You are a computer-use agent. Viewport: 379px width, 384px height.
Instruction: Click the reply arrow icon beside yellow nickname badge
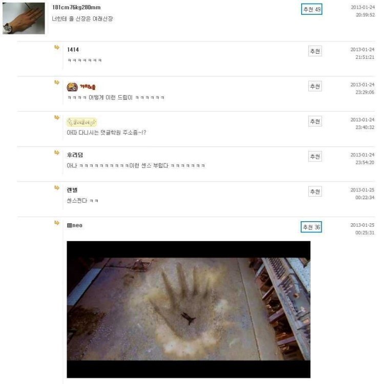pyautogui.click(x=57, y=118)
